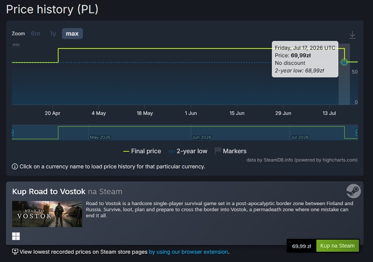Click the 1 Jun axis label
The height and width of the screenshot is (262, 373).
[191, 113]
